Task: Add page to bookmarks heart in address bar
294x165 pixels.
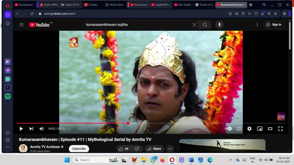Action: [x=256, y=14]
